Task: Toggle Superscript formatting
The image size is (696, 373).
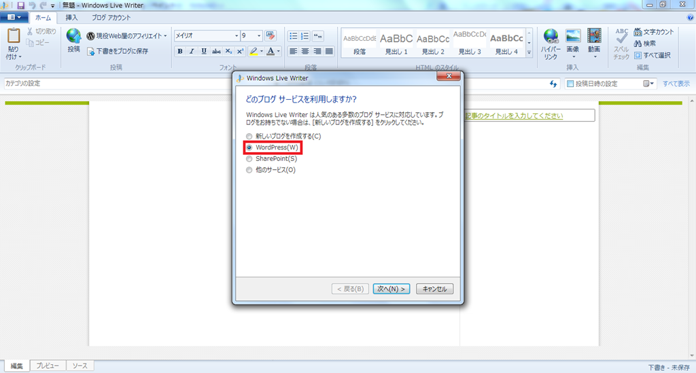Action: click(240, 52)
